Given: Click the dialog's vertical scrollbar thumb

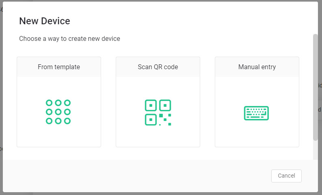Looking at the screenshot, I should coord(316,87).
